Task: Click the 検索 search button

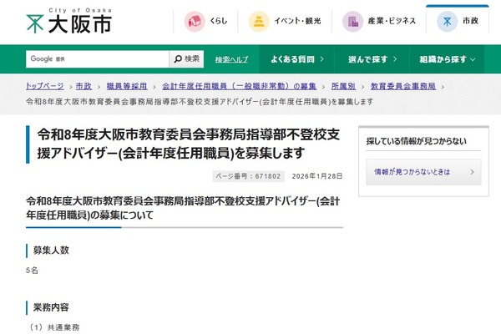Action: click(x=186, y=58)
